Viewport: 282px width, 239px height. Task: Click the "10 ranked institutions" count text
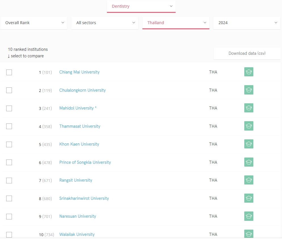[28, 49]
